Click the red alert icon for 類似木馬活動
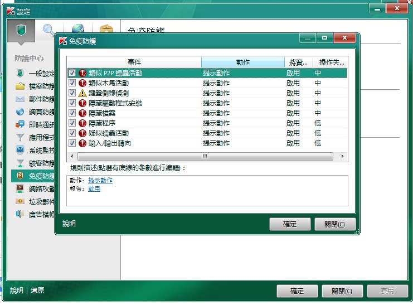The height and width of the screenshot is (305, 413). pyautogui.click(x=82, y=83)
